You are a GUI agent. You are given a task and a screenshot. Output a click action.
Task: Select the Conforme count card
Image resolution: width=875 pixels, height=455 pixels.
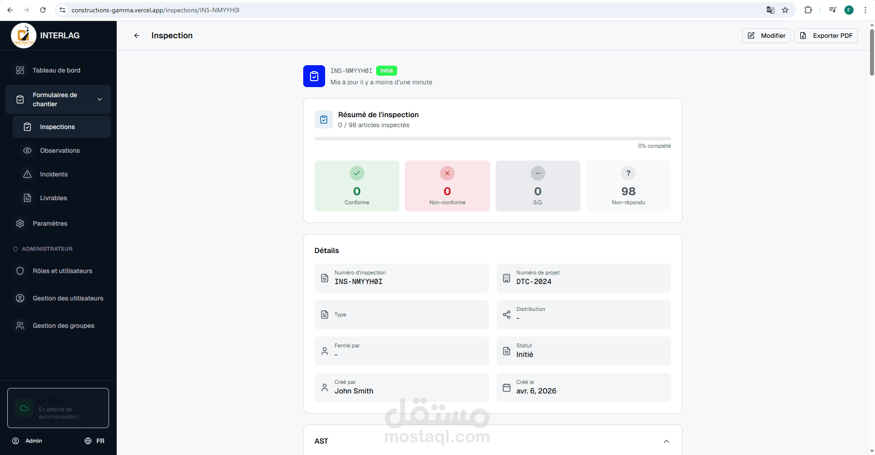click(357, 186)
